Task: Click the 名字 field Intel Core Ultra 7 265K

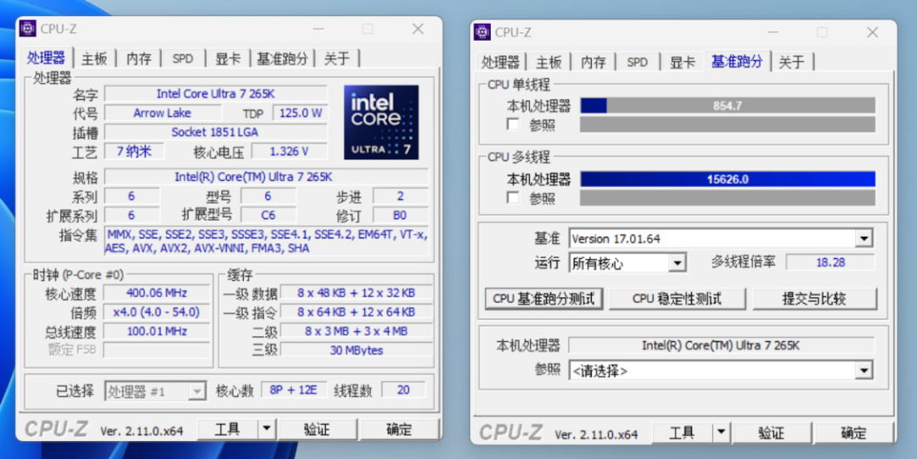Action: (x=215, y=93)
